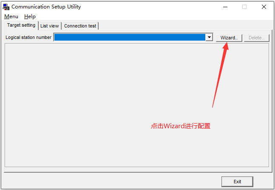Open the Help menu
This screenshot has height=190, width=275.
point(30,17)
